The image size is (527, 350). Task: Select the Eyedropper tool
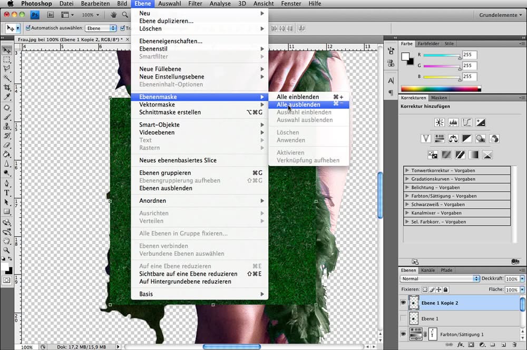coord(7,97)
